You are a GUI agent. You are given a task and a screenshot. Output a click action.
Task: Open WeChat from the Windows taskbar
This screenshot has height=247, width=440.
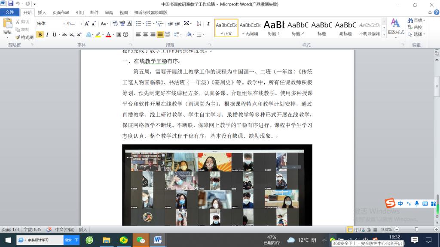click(140, 240)
